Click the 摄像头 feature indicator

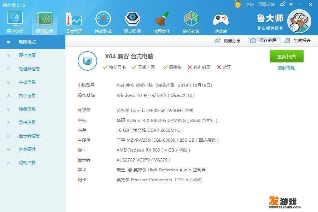coord(172,67)
